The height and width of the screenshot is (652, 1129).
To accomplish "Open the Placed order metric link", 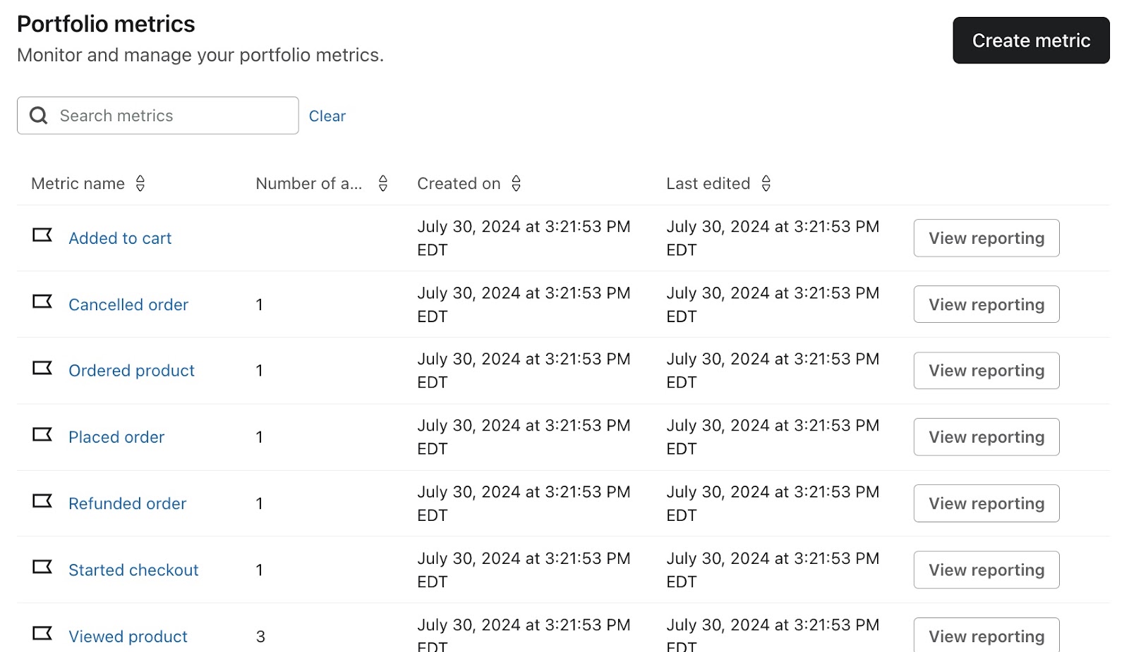I will (x=116, y=437).
